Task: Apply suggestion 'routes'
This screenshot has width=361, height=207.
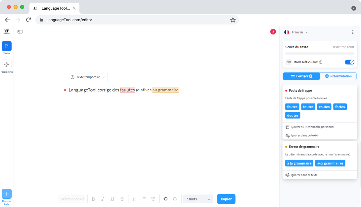Action: [x=324, y=107]
